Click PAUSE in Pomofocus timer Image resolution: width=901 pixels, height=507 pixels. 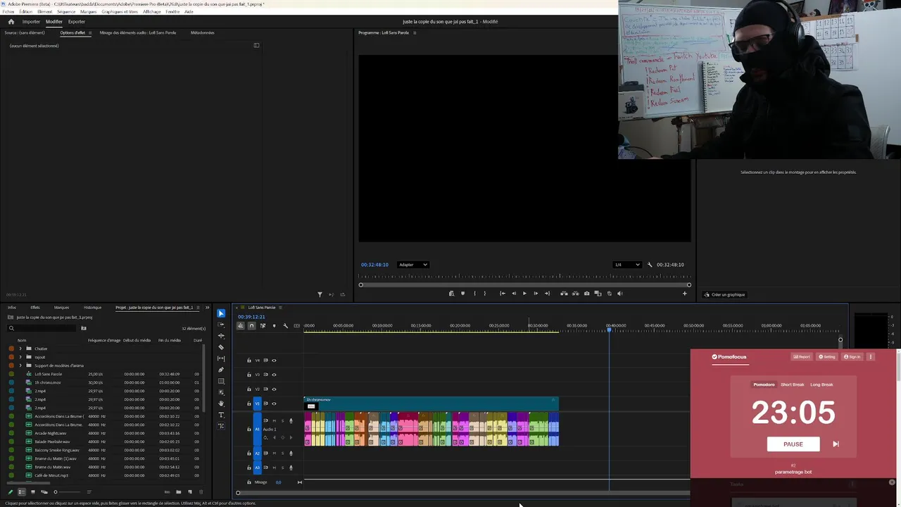pyautogui.click(x=793, y=444)
